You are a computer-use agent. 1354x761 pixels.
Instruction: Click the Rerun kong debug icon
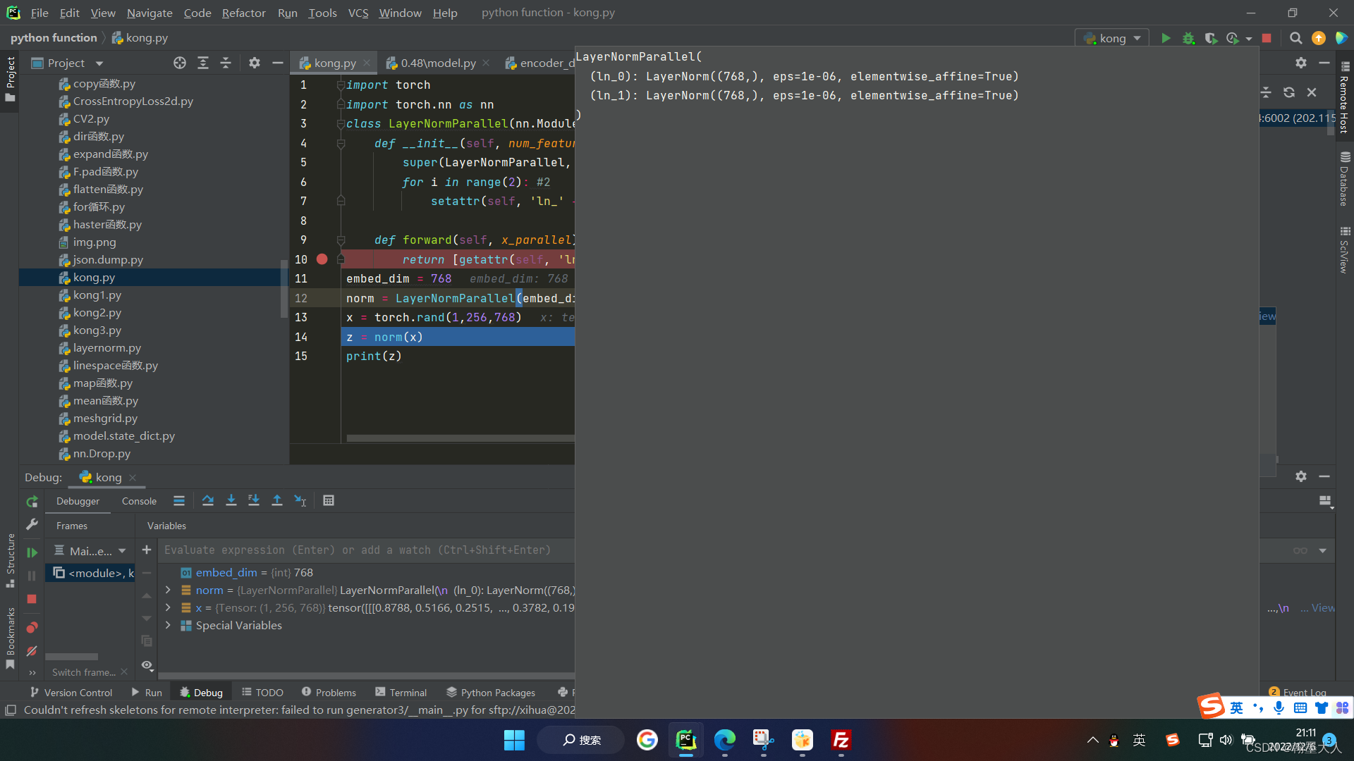32,502
